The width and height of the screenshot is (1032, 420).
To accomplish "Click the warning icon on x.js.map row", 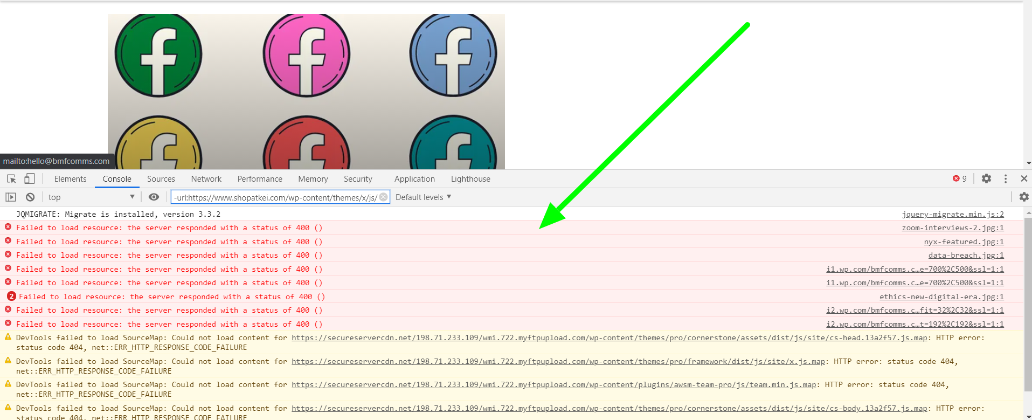I will click(8, 361).
